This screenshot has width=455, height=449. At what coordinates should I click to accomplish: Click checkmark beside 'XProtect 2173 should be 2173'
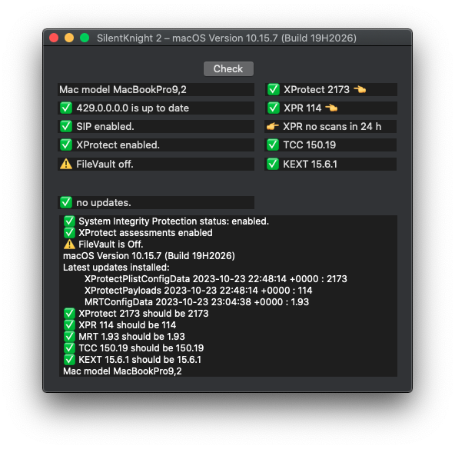click(x=69, y=314)
